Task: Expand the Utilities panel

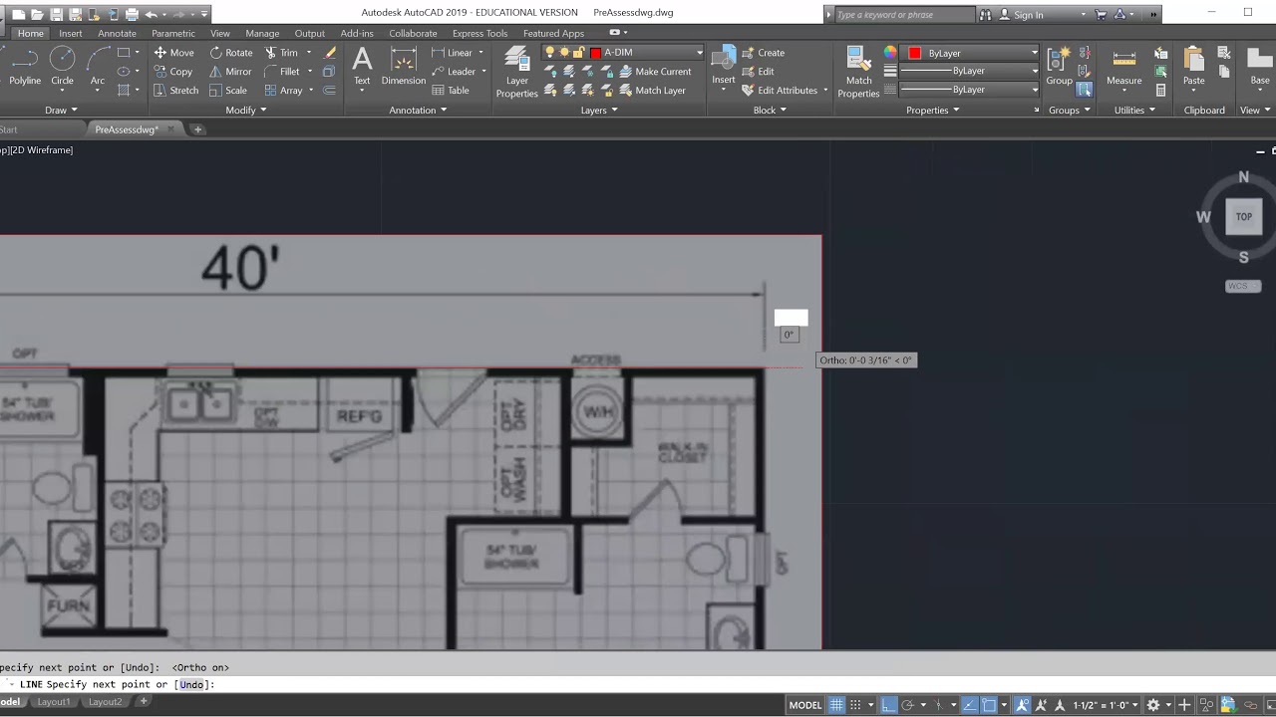Action: pos(1134,111)
